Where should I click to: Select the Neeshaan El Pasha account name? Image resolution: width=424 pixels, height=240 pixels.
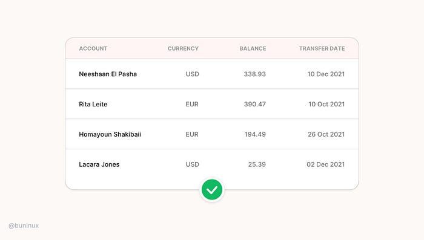click(108, 74)
